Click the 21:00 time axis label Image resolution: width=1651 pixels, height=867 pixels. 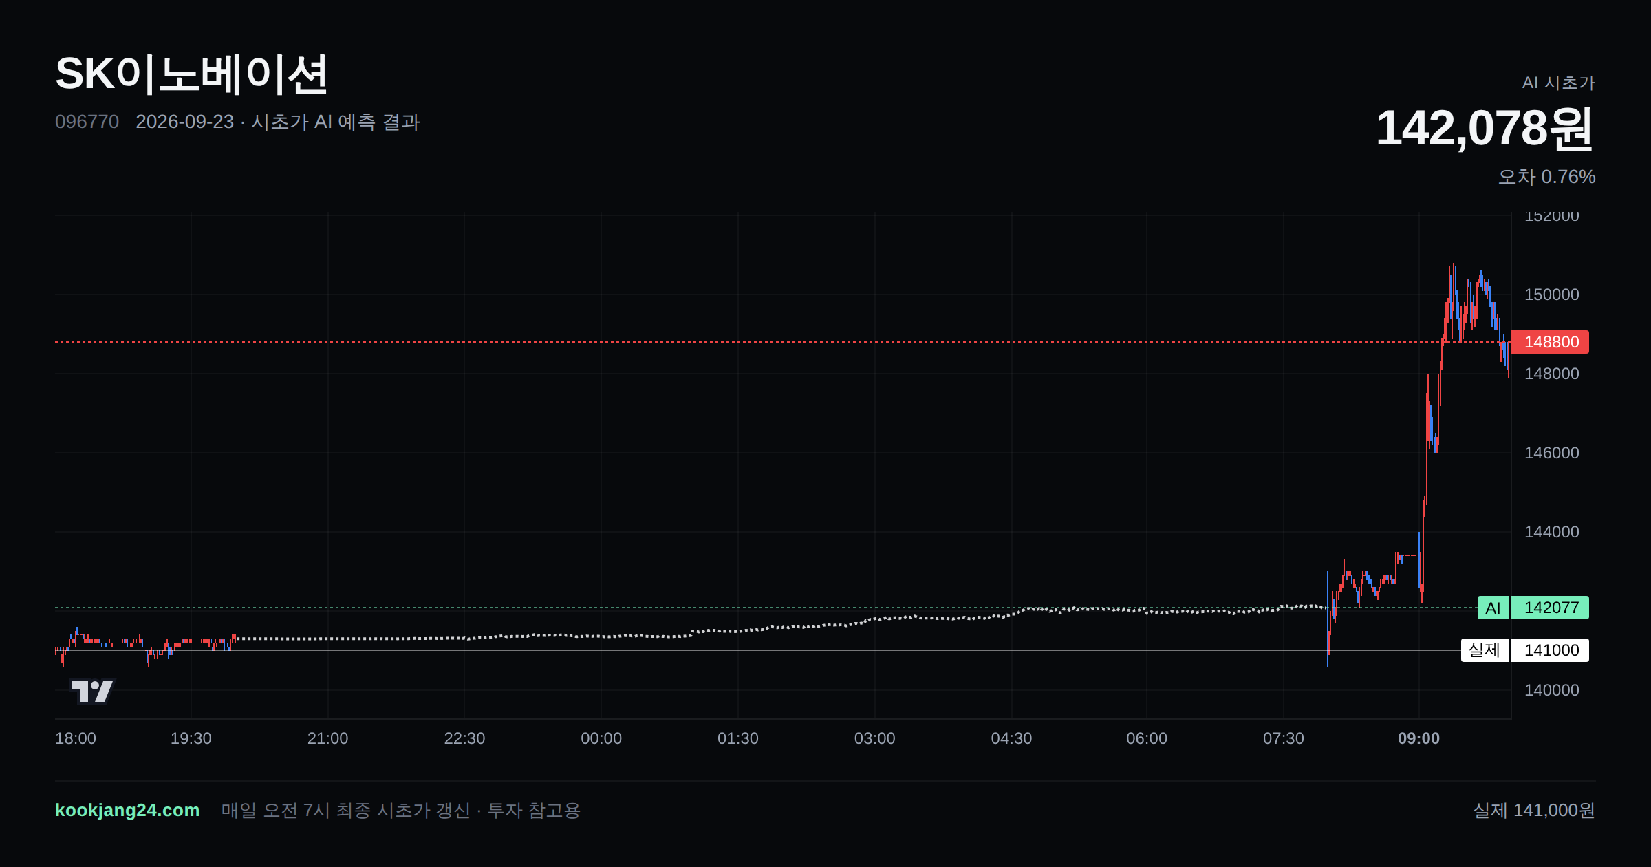327,738
